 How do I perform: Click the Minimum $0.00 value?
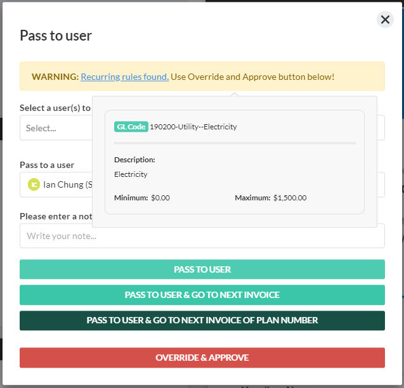[x=160, y=198]
